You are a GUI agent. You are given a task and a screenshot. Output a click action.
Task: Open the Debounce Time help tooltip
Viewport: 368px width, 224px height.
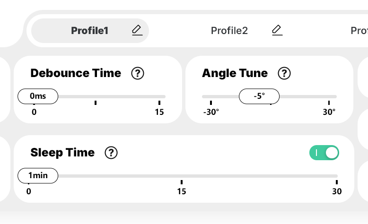[x=138, y=73]
